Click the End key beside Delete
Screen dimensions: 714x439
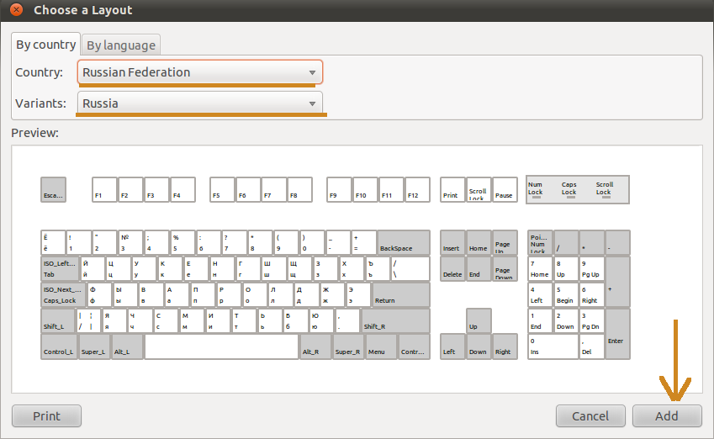pos(479,268)
